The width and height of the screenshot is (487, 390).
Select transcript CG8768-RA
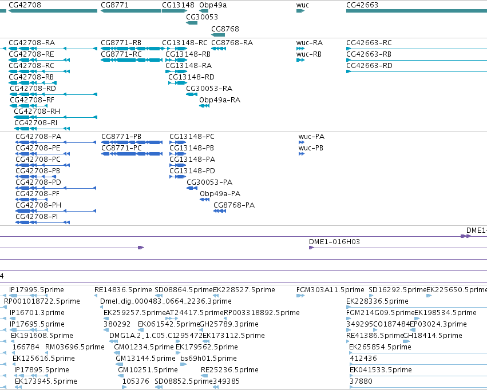coord(232,43)
